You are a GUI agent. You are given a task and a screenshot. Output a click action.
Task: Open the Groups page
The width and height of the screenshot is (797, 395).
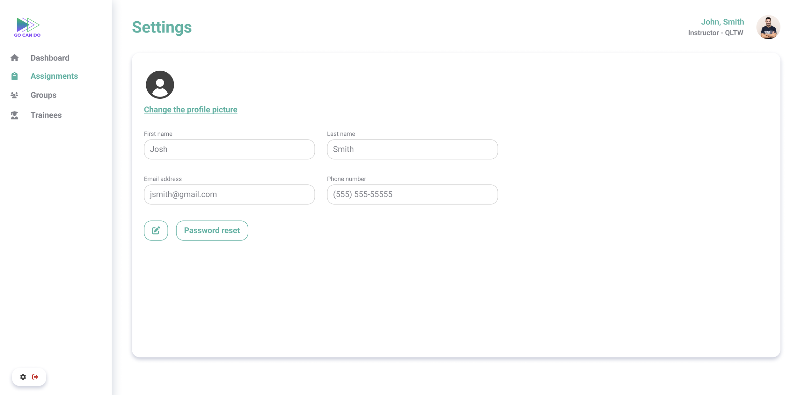click(43, 95)
